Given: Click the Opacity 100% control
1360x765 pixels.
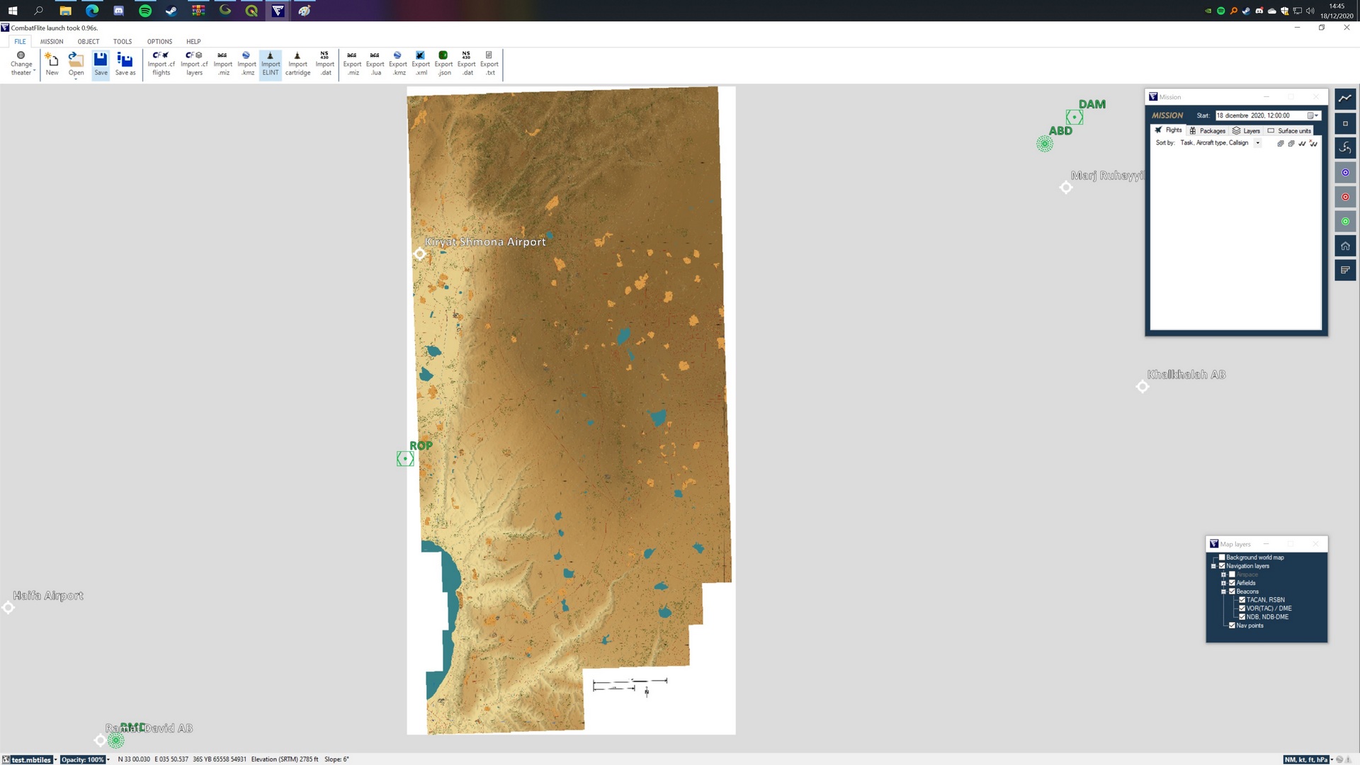Looking at the screenshot, I should [83, 759].
